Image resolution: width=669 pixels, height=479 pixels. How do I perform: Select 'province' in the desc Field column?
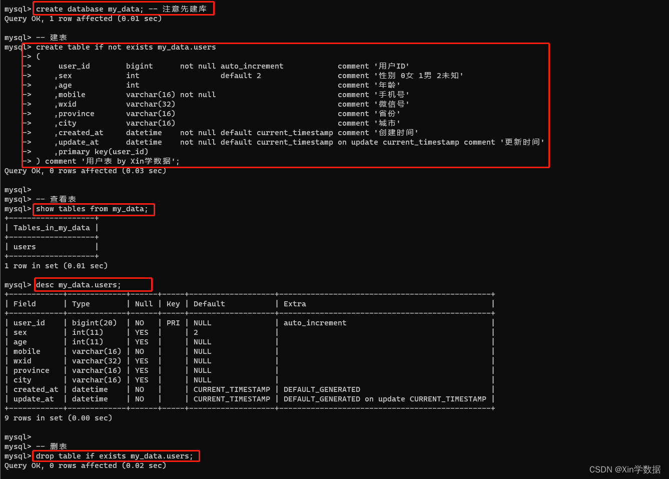click(x=32, y=370)
